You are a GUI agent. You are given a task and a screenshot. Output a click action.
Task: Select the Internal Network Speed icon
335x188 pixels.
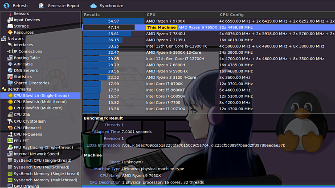10,154
